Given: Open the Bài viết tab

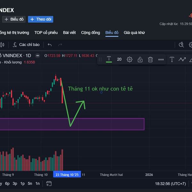Looking at the screenshot, I should 69,33.
